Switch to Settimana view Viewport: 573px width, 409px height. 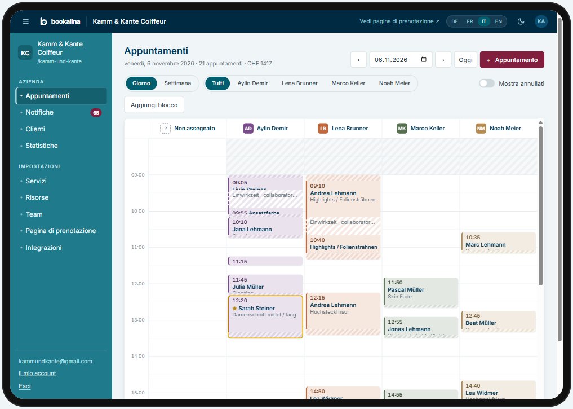pos(177,83)
